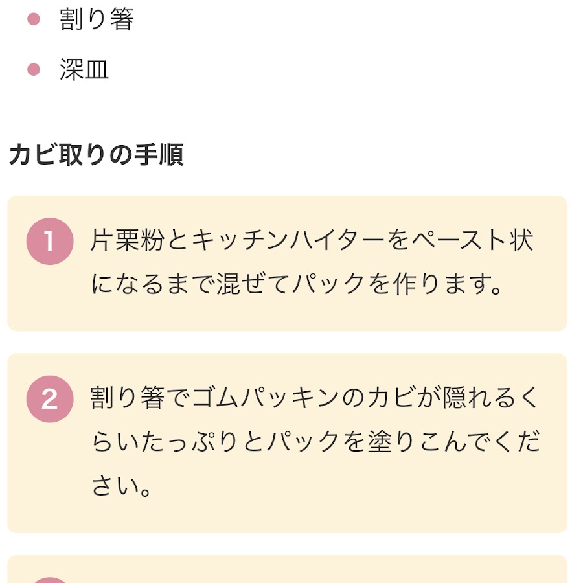Viewport: 583px width, 583px height.
Task: Click the word 片栗粉 in step 1
Action: click(x=128, y=240)
